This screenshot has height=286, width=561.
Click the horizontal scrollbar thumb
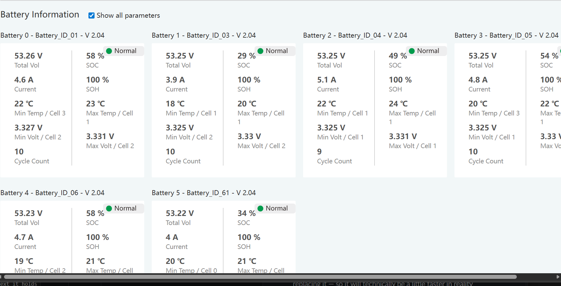tap(260, 277)
